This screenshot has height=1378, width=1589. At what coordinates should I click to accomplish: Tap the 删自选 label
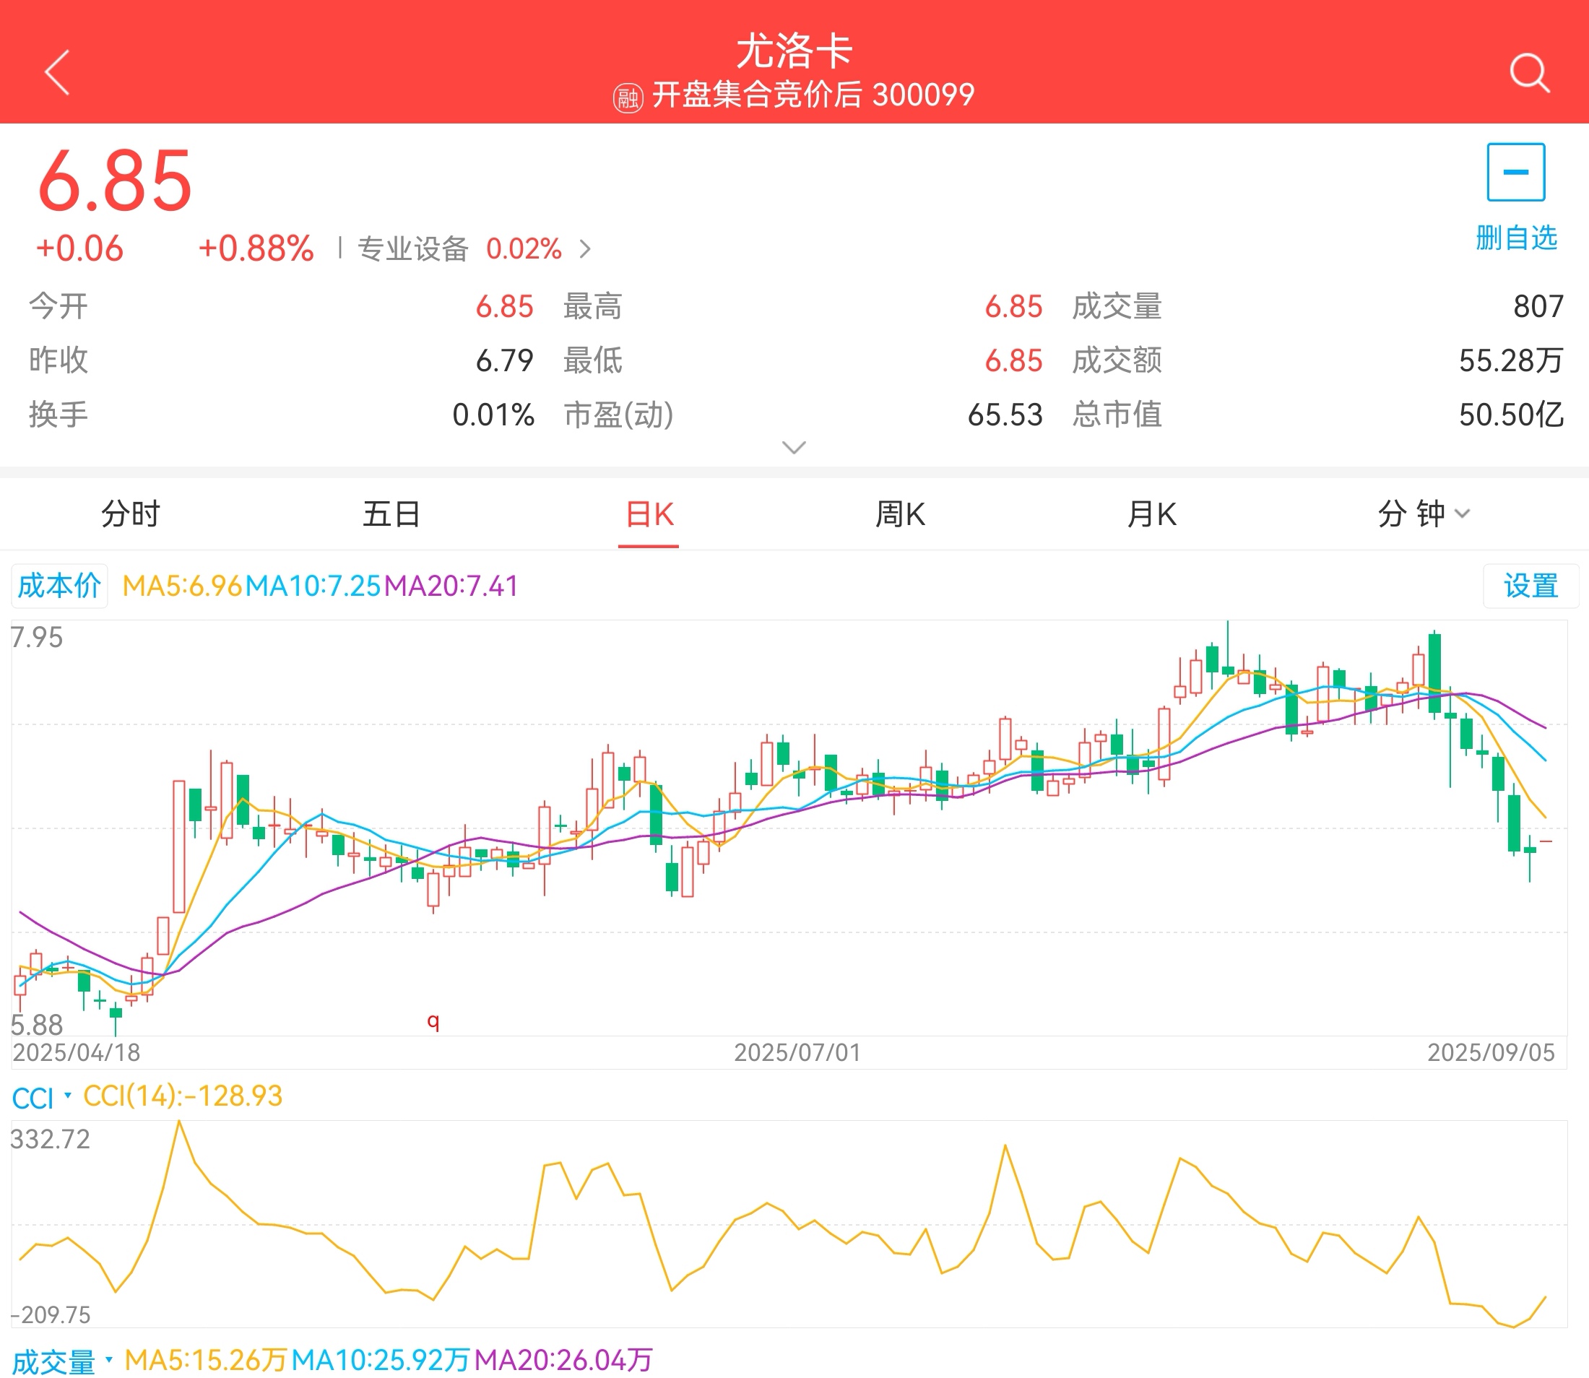(1516, 238)
